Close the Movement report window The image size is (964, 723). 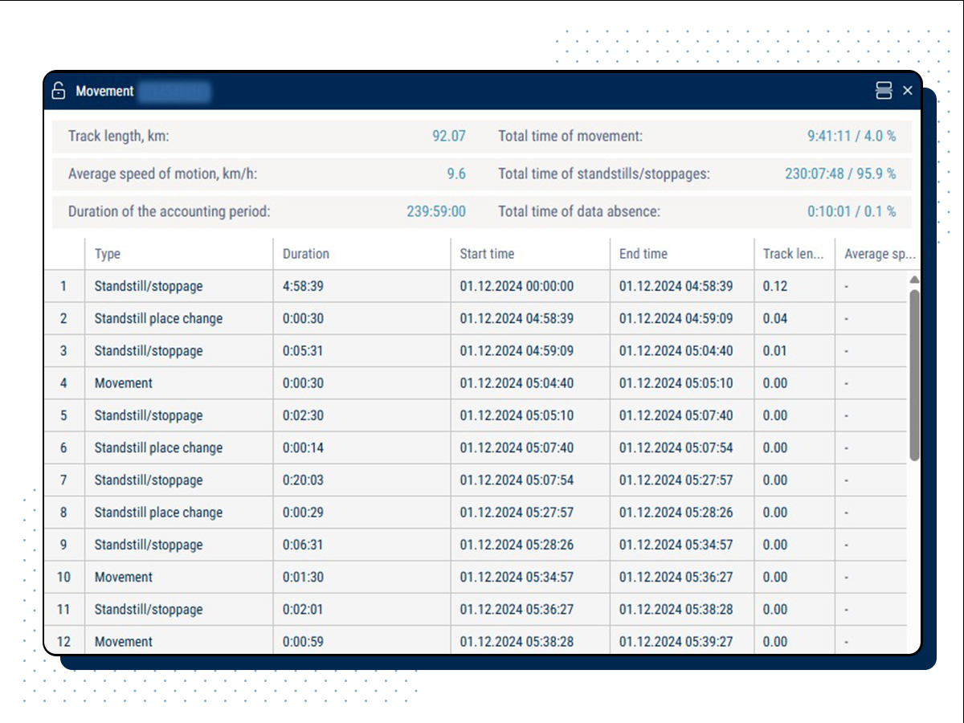click(x=908, y=91)
